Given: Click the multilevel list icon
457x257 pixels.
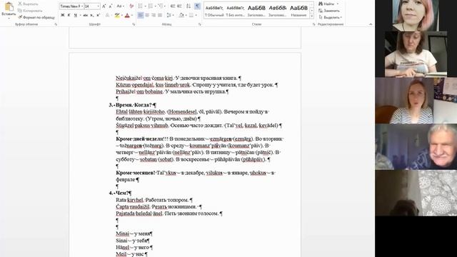Looking at the screenshot, I should pyautogui.click(x=161, y=6).
